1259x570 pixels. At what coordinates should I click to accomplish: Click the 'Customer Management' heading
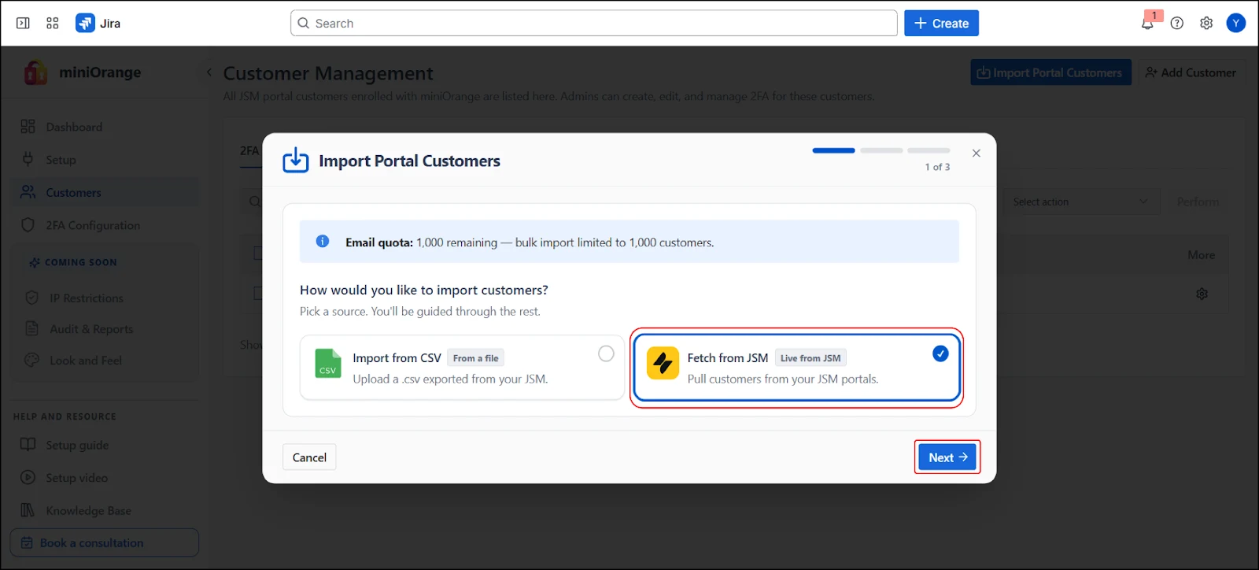coord(328,73)
